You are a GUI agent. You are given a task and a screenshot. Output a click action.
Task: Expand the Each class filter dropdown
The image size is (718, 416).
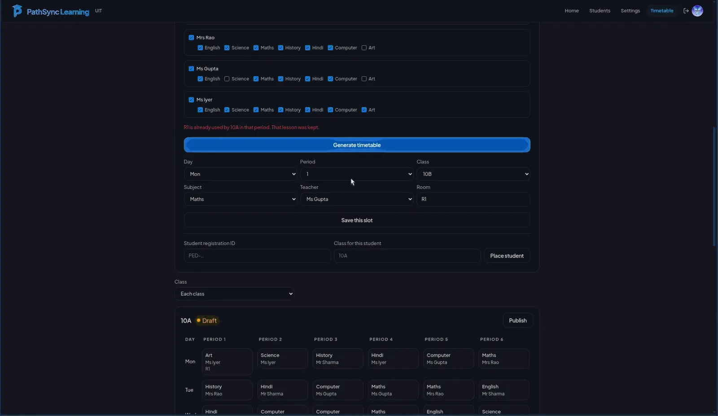234,294
